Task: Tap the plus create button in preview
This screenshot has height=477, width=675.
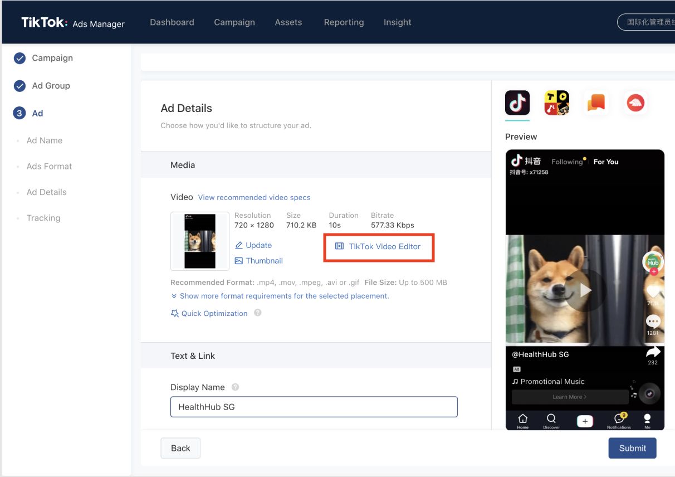Action: point(585,421)
